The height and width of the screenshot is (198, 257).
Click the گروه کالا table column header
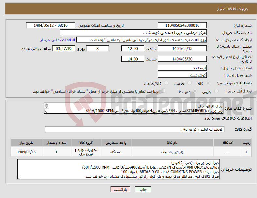click(86, 143)
